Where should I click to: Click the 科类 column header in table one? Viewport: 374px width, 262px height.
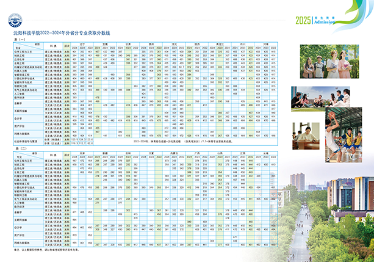(52, 46)
